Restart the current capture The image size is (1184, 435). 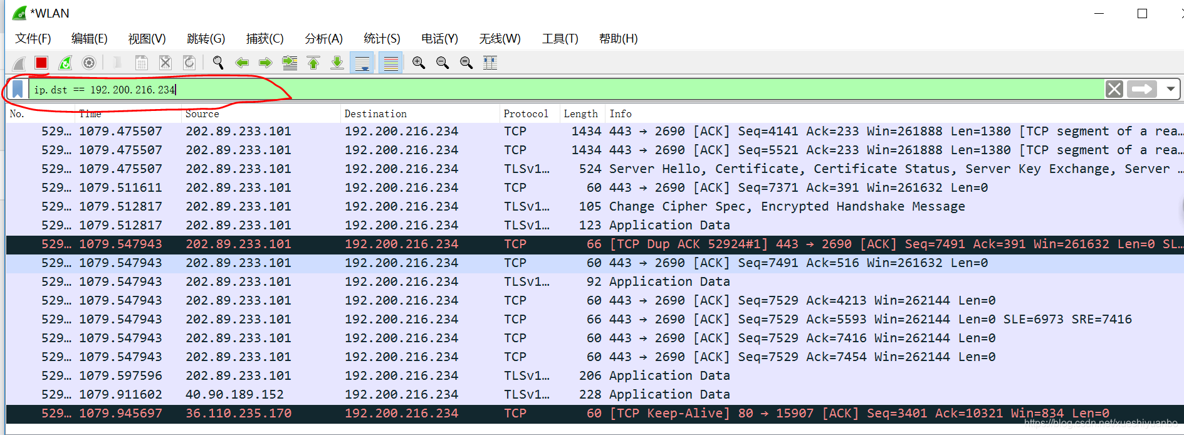click(x=65, y=63)
